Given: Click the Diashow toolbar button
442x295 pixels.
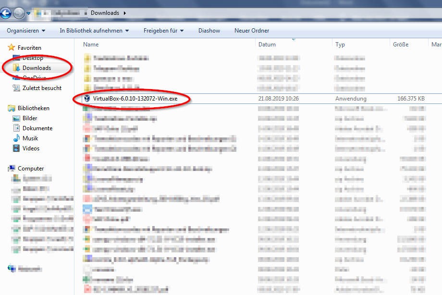Looking at the screenshot, I should click(x=209, y=31).
